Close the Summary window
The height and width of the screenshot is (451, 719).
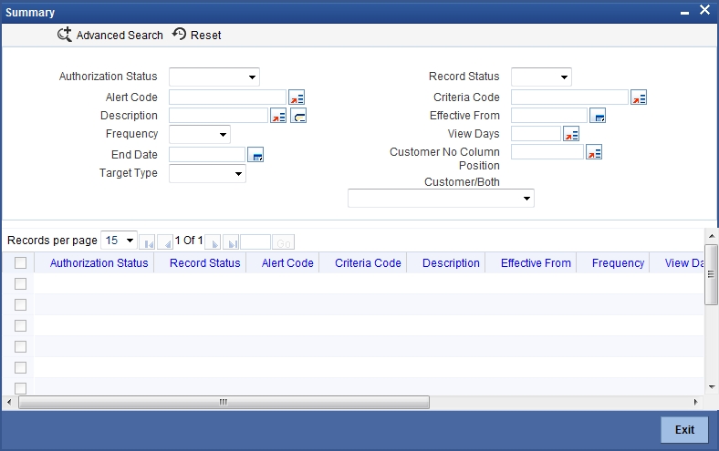point(704,10)
